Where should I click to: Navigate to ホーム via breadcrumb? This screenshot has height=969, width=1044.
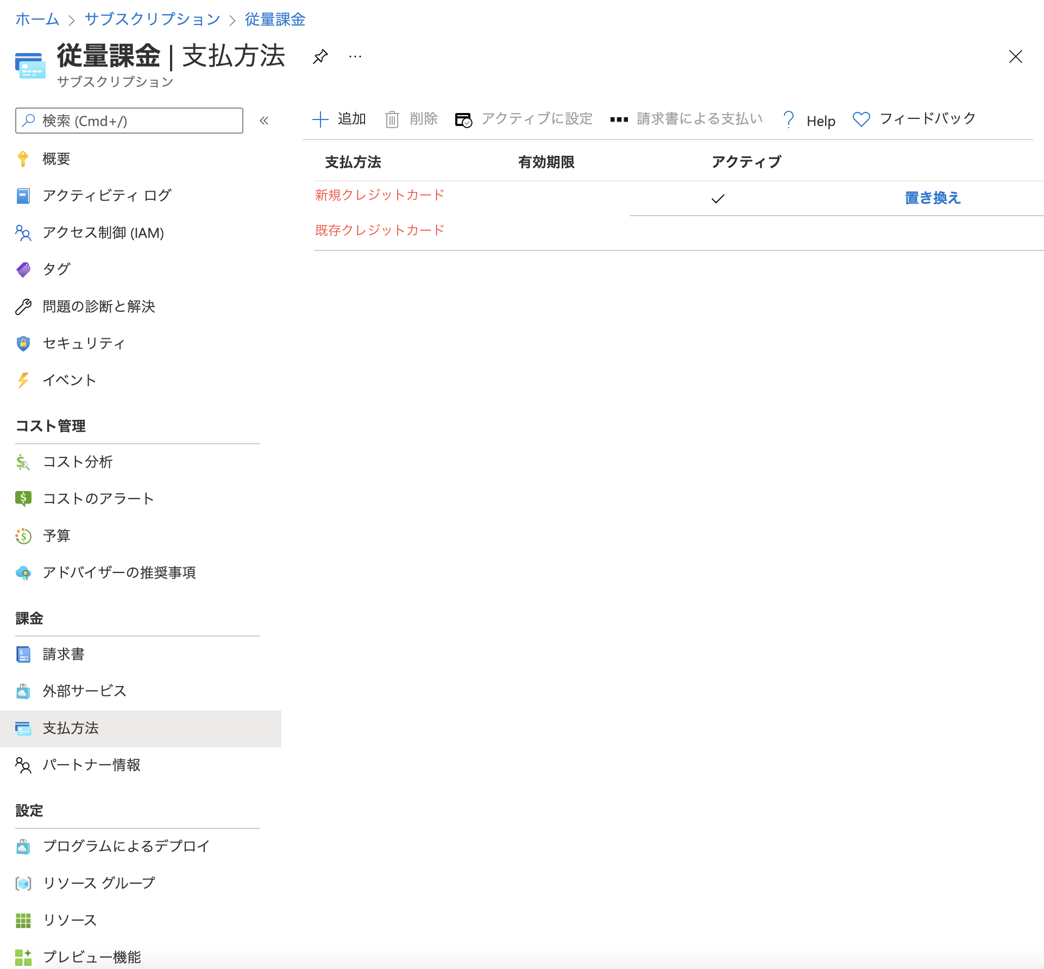click(37, 19)
